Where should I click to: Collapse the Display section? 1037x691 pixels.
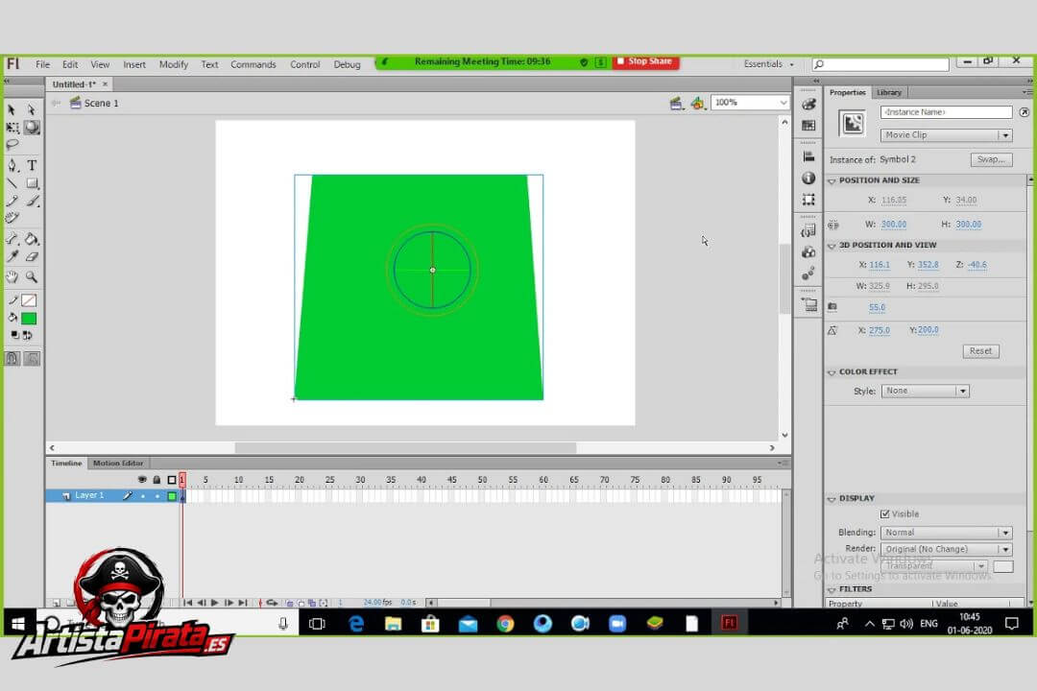click(832, 499)
